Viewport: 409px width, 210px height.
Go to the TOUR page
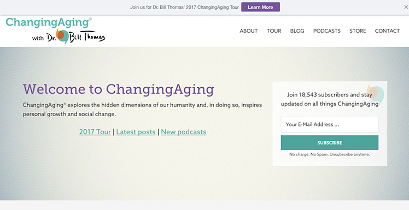[x=274, y=31]
